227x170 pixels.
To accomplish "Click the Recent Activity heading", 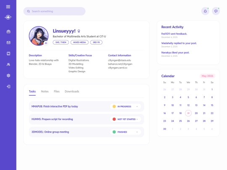I will [172, 27].
